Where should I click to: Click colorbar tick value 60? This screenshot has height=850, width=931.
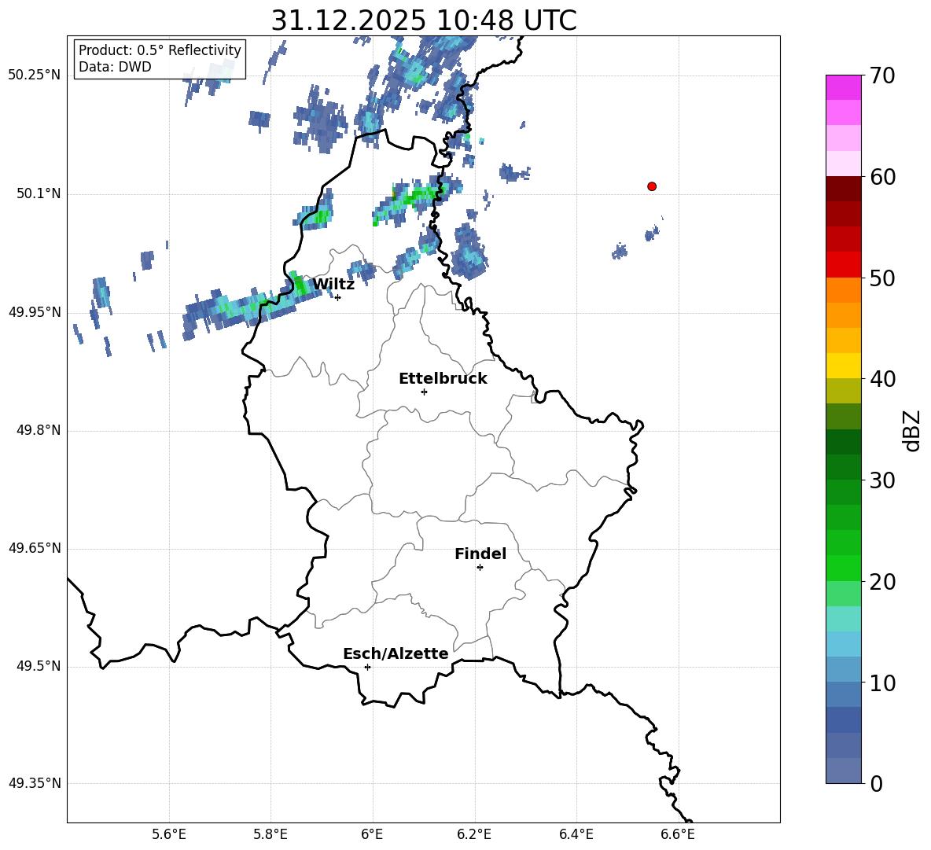pos(882,177)
